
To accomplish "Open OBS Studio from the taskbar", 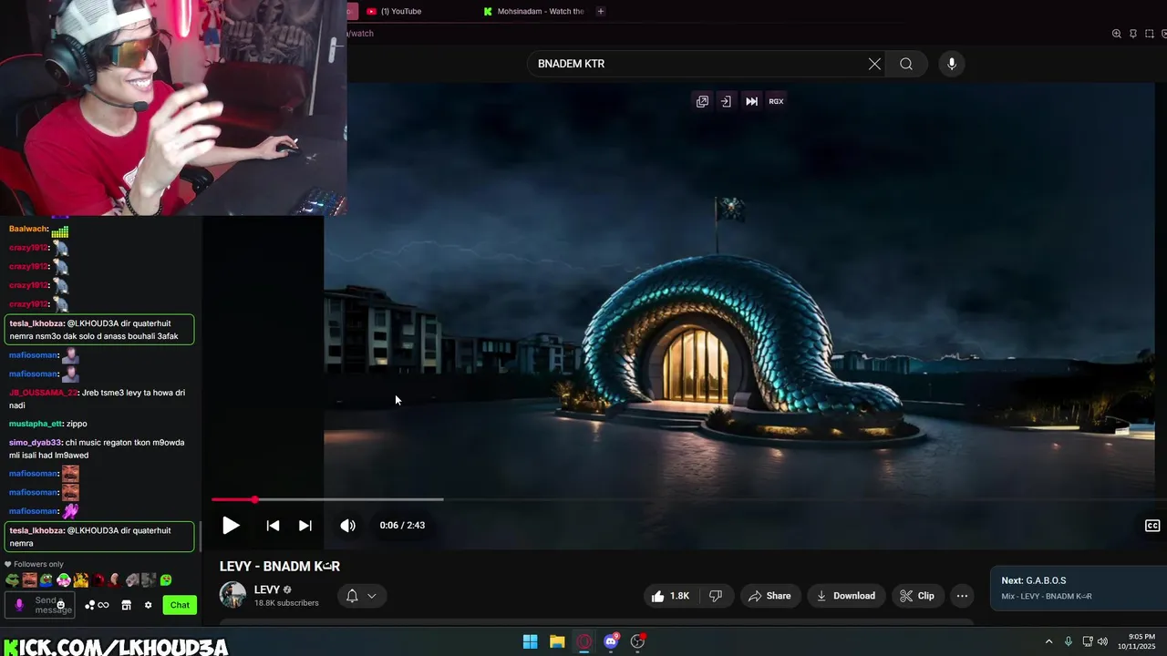I will coord(638,641).
